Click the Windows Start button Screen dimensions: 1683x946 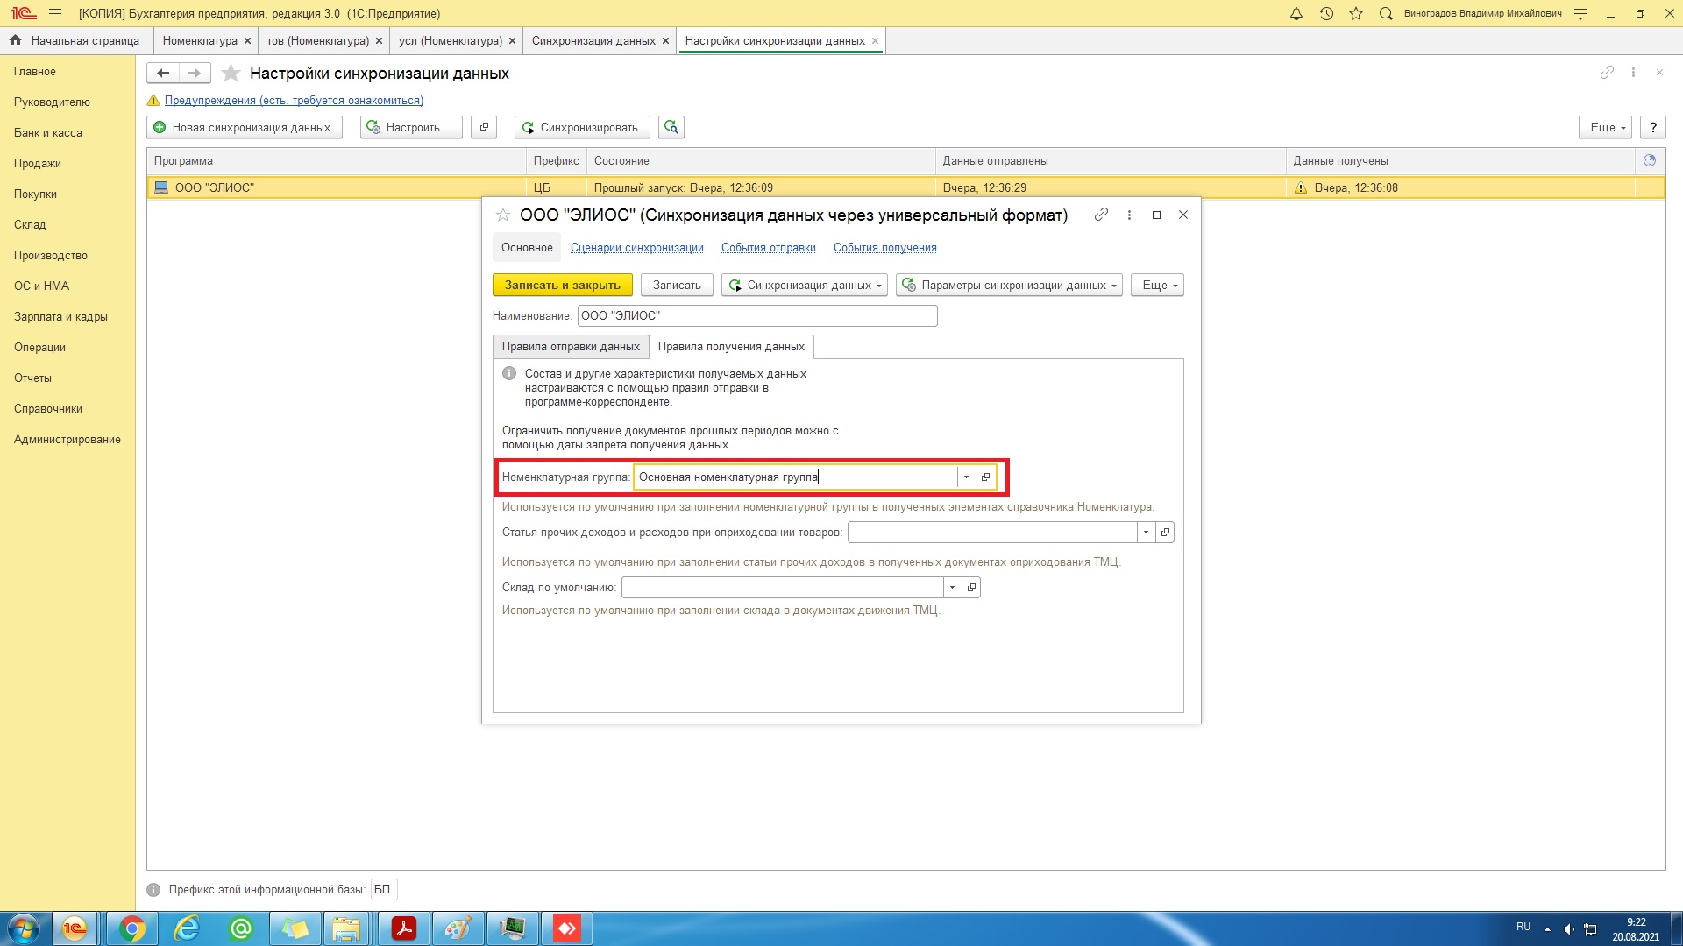(23, 928)
